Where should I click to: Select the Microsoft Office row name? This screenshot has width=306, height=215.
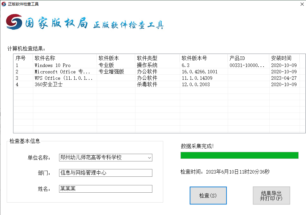coord(63,72)
